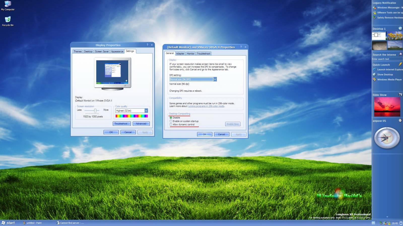The height and width of the screenshot is (226, 403).
Task: Switch to Cannot find server taskbar button
Action: click(x=70, y=223)
